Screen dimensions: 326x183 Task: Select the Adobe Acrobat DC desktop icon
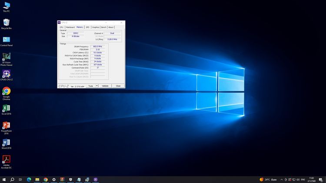(7, 159)
